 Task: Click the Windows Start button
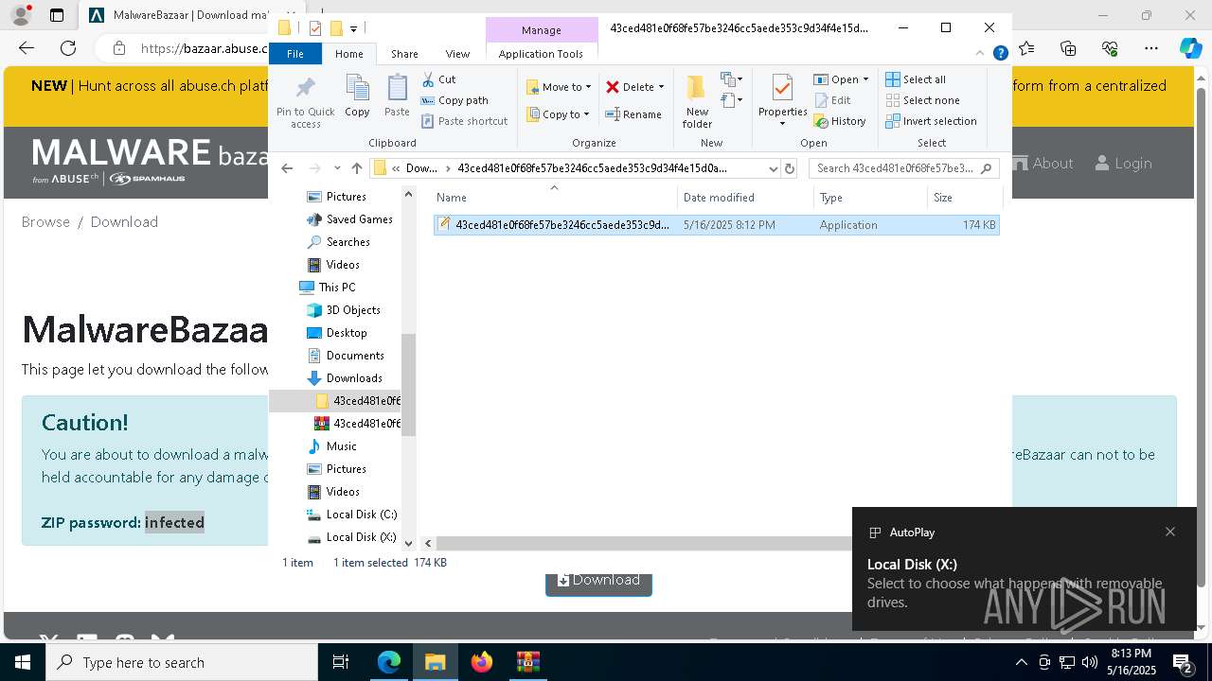23,662
